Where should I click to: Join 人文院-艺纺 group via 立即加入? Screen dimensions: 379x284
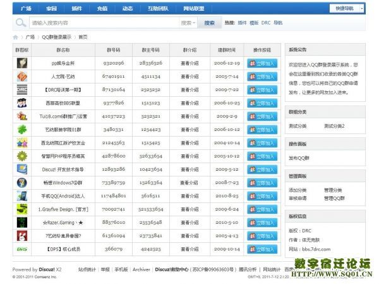[x=262, y=77]
